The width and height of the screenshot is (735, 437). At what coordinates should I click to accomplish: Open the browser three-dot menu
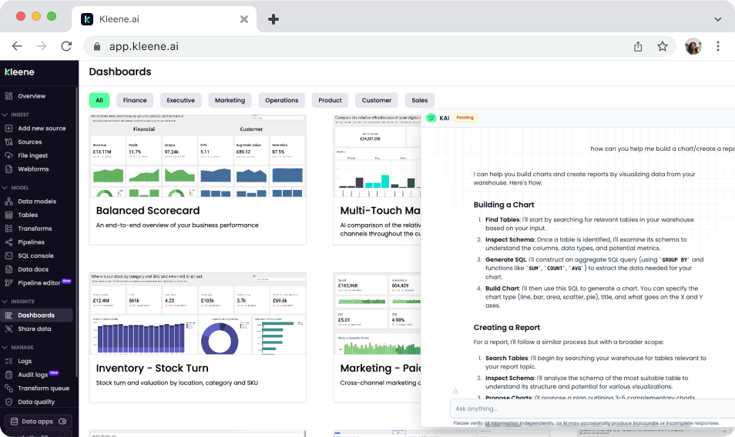[717, 46]
